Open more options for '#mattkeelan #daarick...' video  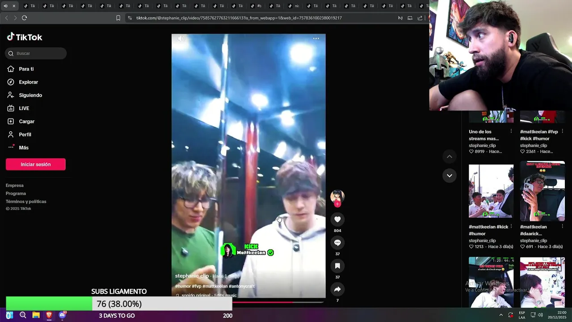(563, 227)
